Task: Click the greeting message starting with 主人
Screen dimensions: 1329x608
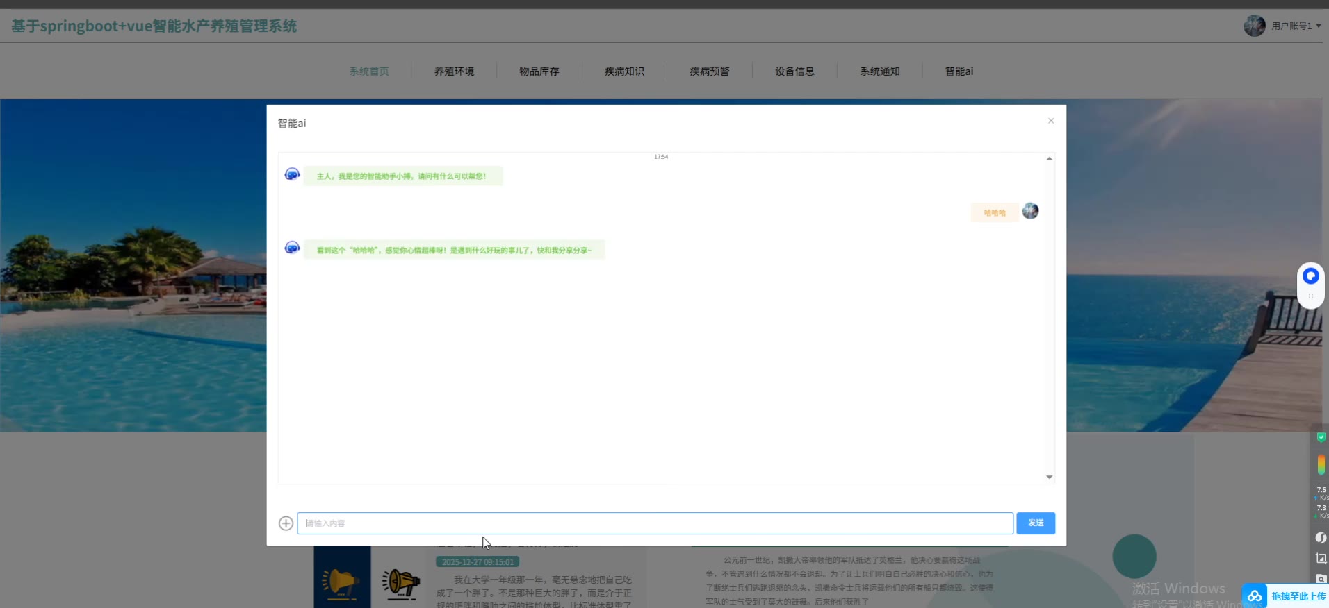Action: tap(402, 176)
